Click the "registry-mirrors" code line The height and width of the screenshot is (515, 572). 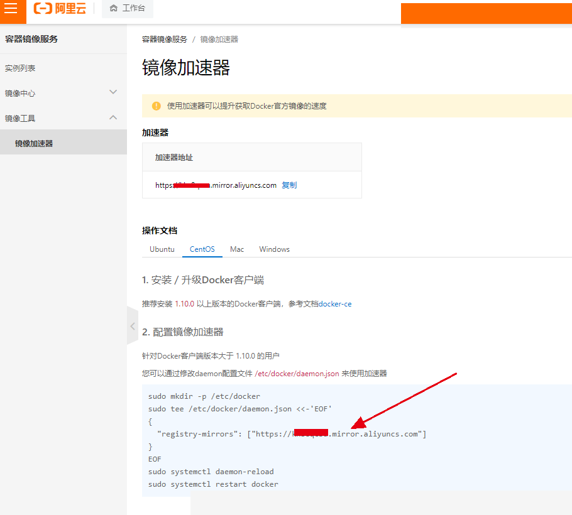pos(292,434)
